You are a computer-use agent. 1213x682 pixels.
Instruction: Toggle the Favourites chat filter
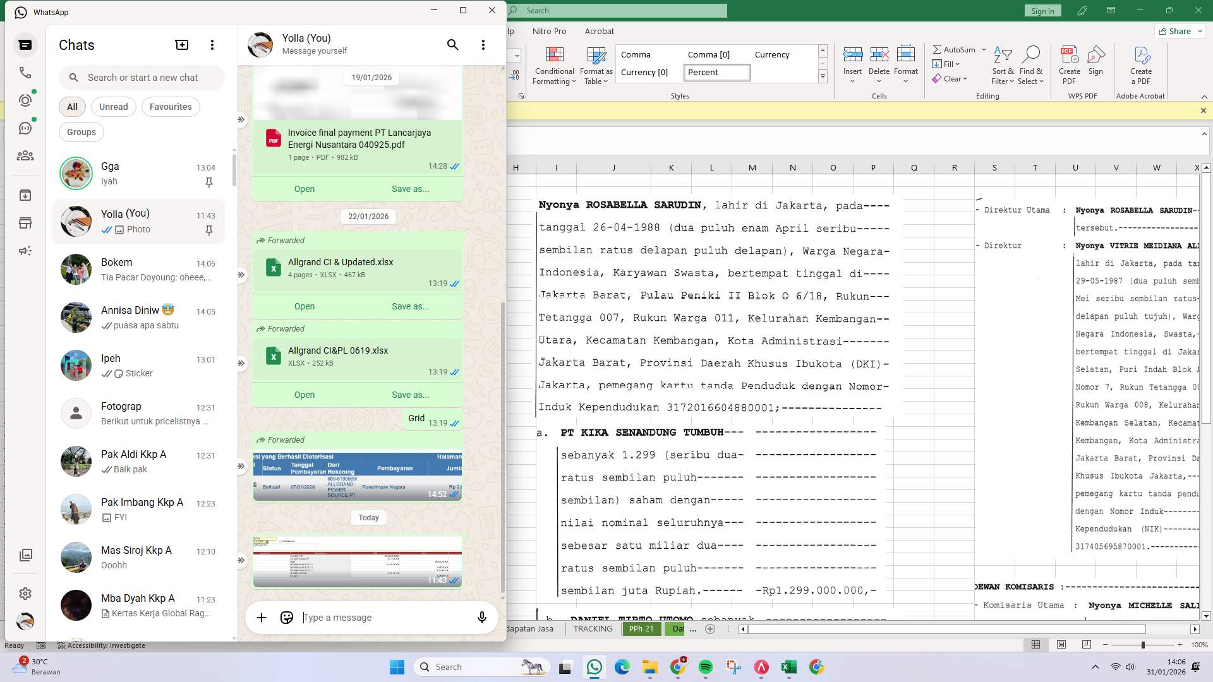pos(170,106)
